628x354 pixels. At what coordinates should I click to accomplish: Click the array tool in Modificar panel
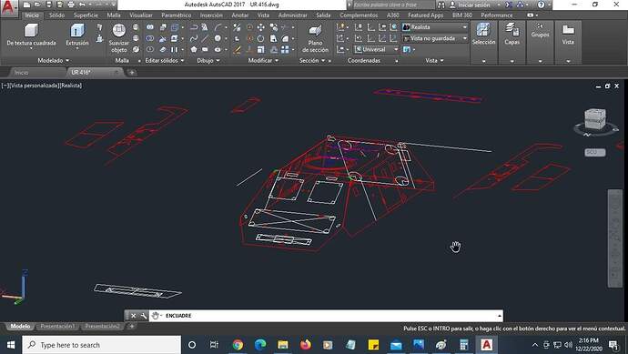point(285,50)
